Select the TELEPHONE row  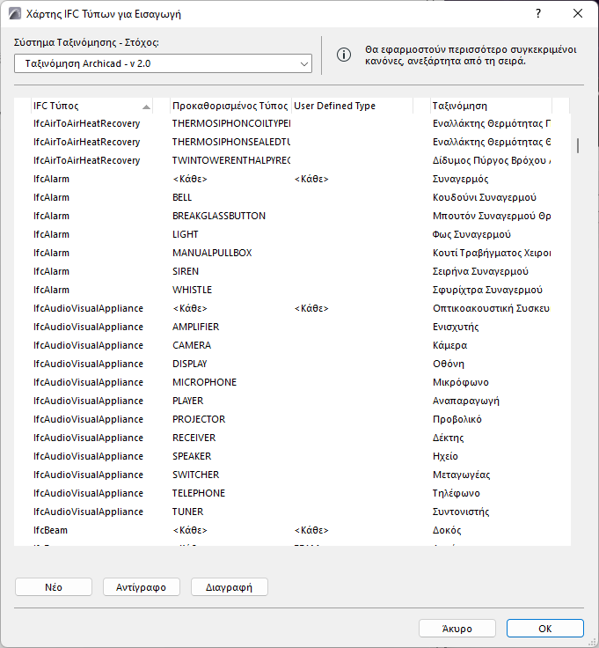tap(292, 493)
